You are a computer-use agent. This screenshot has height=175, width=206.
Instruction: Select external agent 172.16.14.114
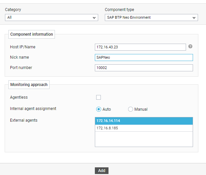point(144,121)
